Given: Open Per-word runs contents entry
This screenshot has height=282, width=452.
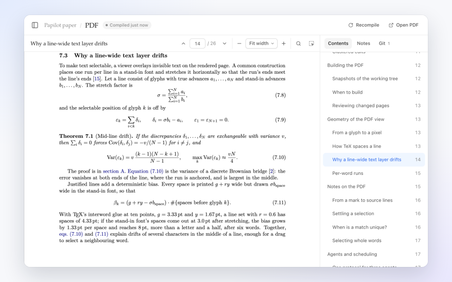Looking at the screenshot, I should [374, 173].
